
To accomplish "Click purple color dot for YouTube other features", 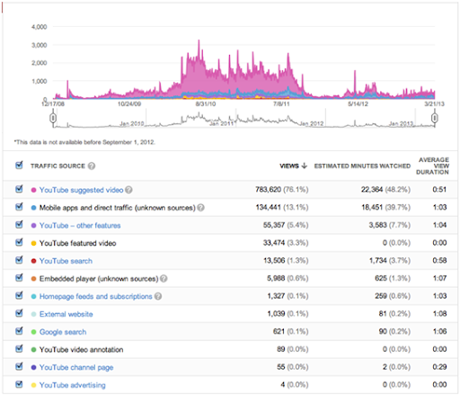I will [x=33, y=225].
